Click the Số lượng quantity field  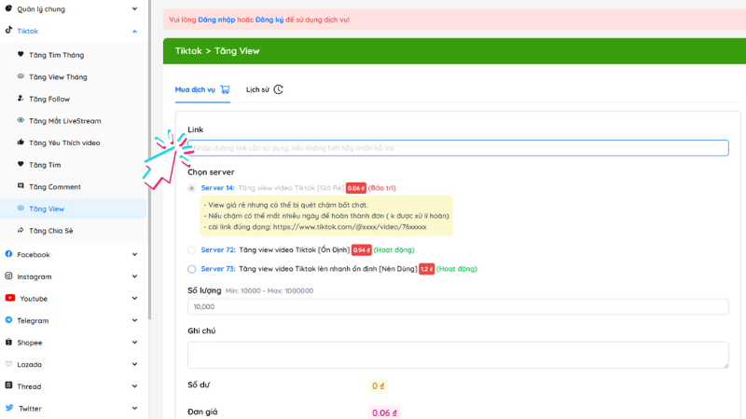point(458,306)
